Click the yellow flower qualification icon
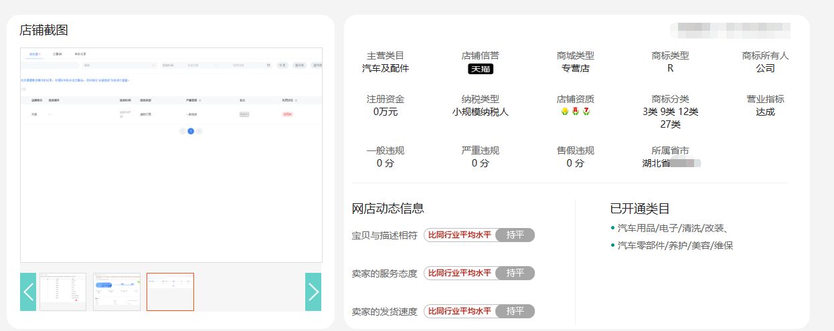Screen dimensions: 834x331 click(x=564, y=111)
